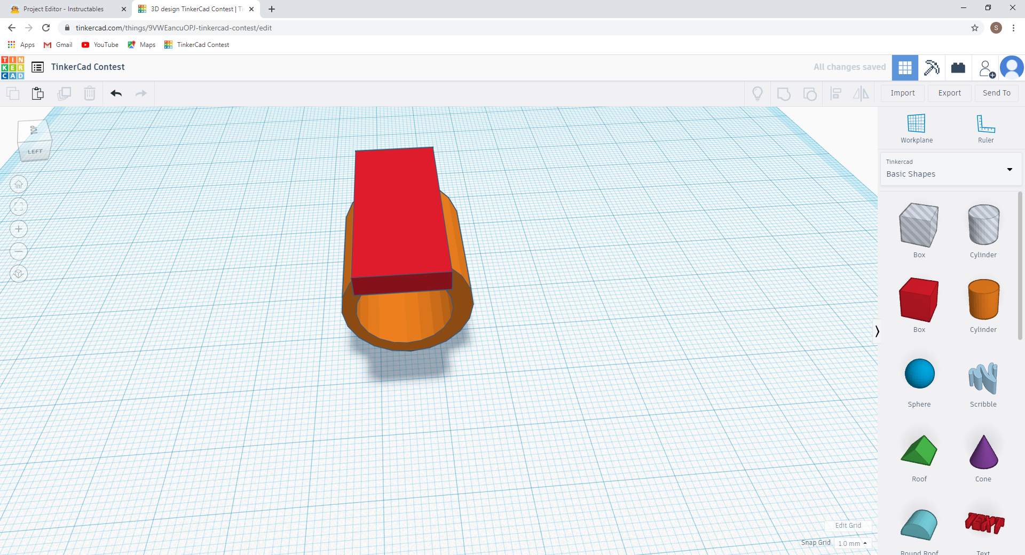The image size is (1025, 555).
Task: Open the designs list icon
Action: click(37, 67)
